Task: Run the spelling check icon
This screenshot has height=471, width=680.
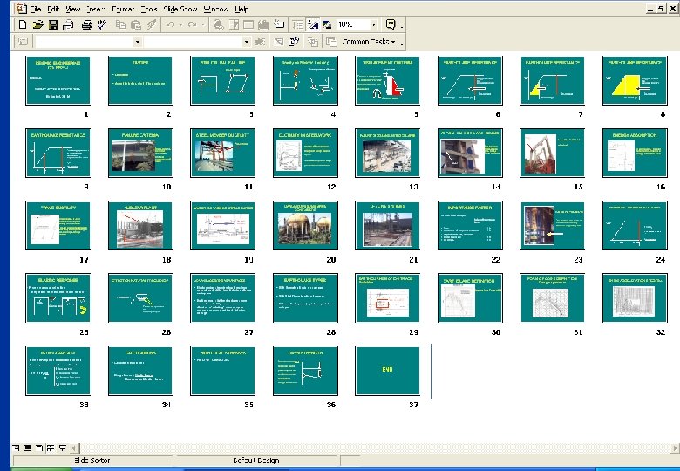Action: [x=101, y=25]
